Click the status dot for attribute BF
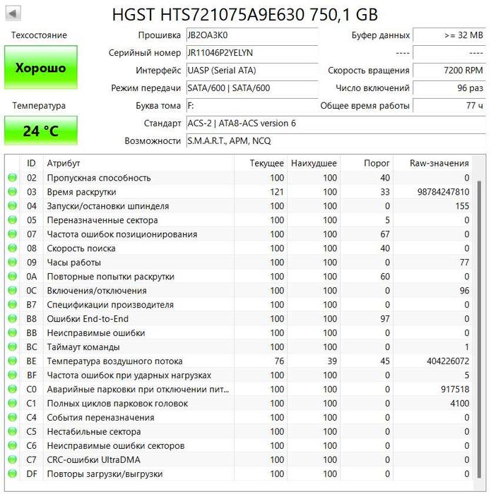The width and height of the screenshot is (491, 494). coord(12,375)
